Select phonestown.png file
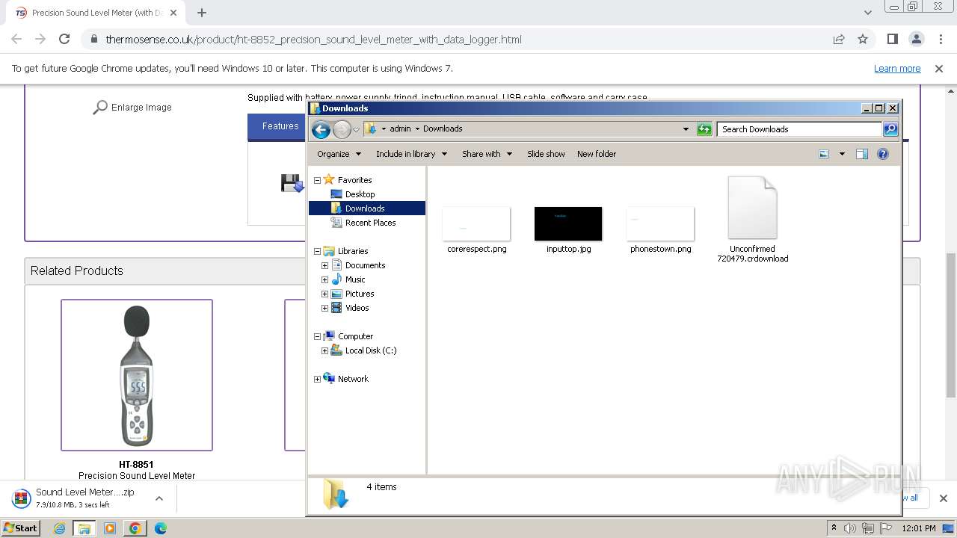This screenshot has width=957, height=538. (x=660, y=230)
